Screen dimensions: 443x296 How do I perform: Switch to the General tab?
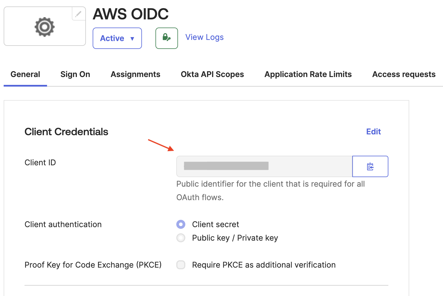[25, 74]
